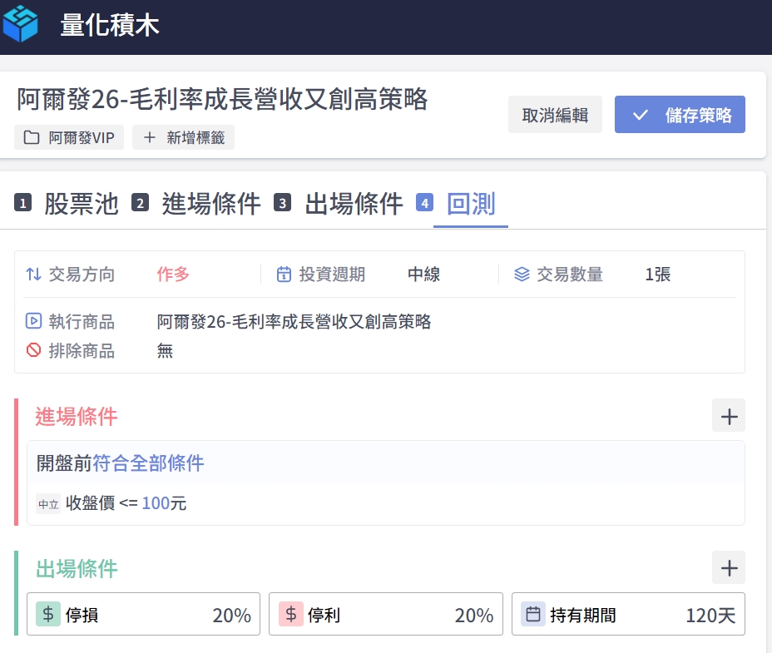Click the 投資週期 calendar icon
Image resolution: width=772 pixels, height=653 pixels.
tap(284, 275)
